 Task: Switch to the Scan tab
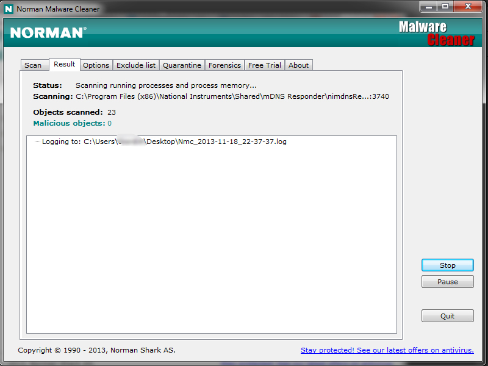[x=35, y=65]
